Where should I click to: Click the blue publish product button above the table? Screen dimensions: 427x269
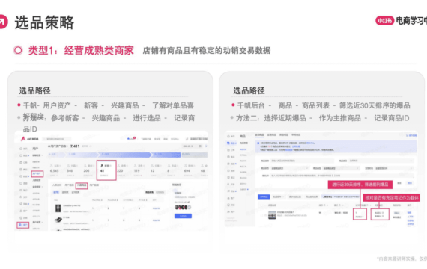pyautogui.click(x=264, y=197)
